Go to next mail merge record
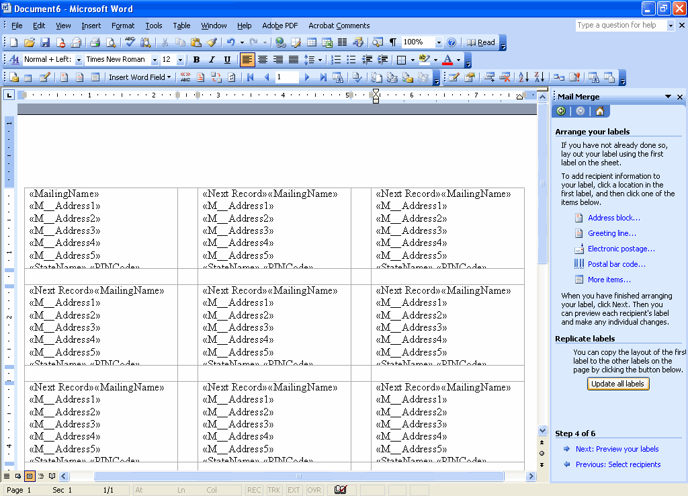688x496 pixels. pos(307,78)
